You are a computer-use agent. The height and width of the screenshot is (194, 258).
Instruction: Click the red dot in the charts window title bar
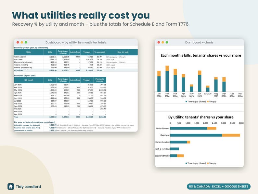(159, 42)
